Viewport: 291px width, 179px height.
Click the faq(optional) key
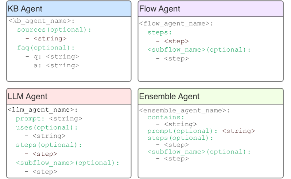pos(46,48)
